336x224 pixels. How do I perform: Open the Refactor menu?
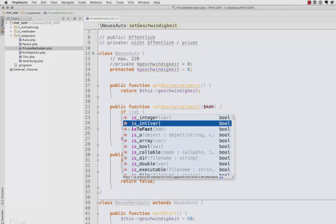click(x=96, y=3)
